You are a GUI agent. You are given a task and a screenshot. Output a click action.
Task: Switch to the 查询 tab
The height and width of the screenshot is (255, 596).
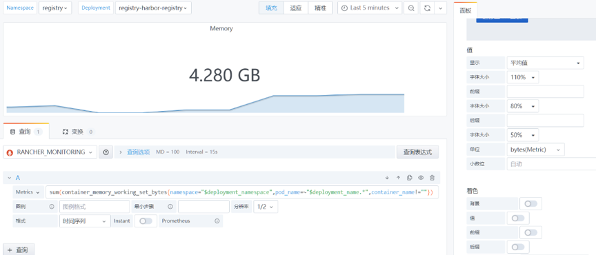(x=26, y=132)
